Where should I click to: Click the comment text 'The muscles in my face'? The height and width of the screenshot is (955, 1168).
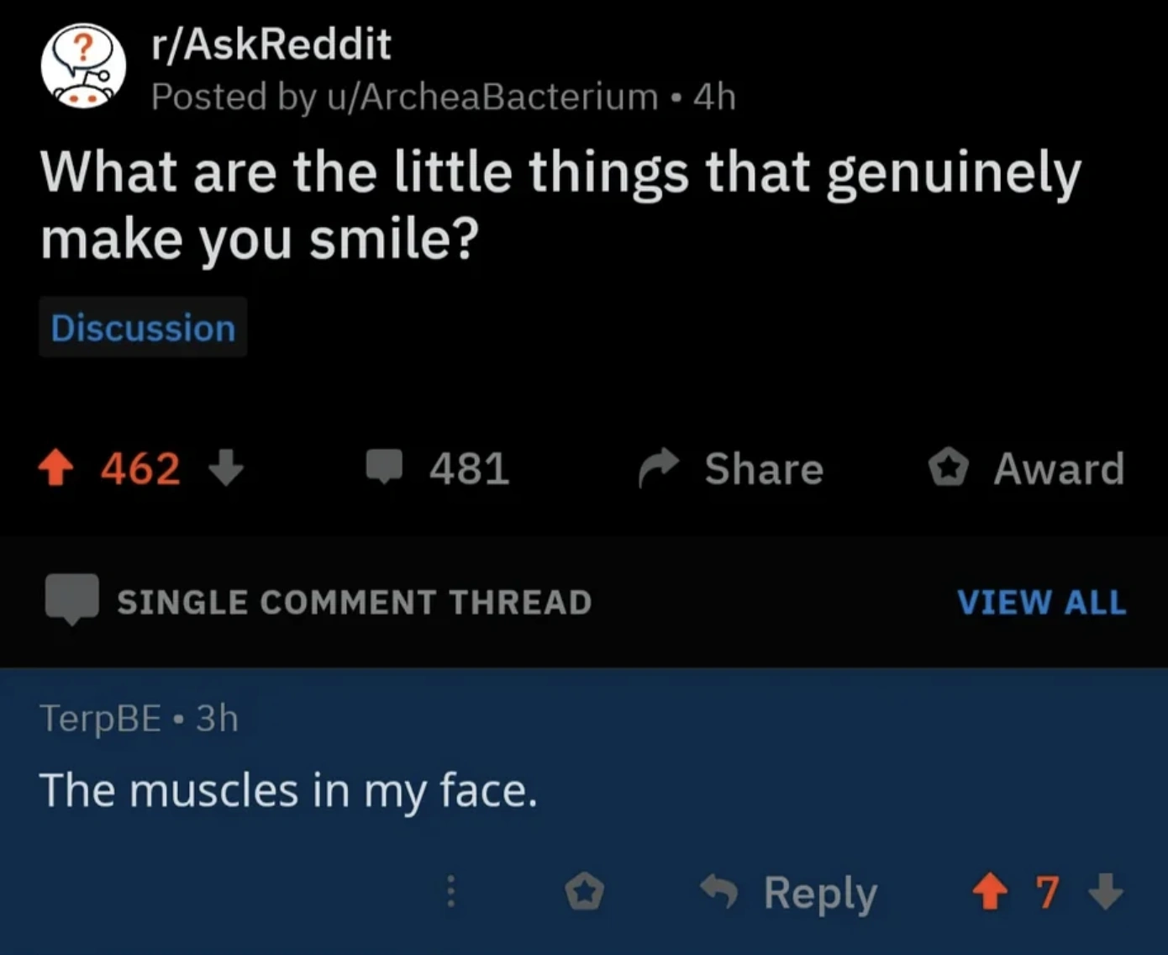tap(288, 790)
